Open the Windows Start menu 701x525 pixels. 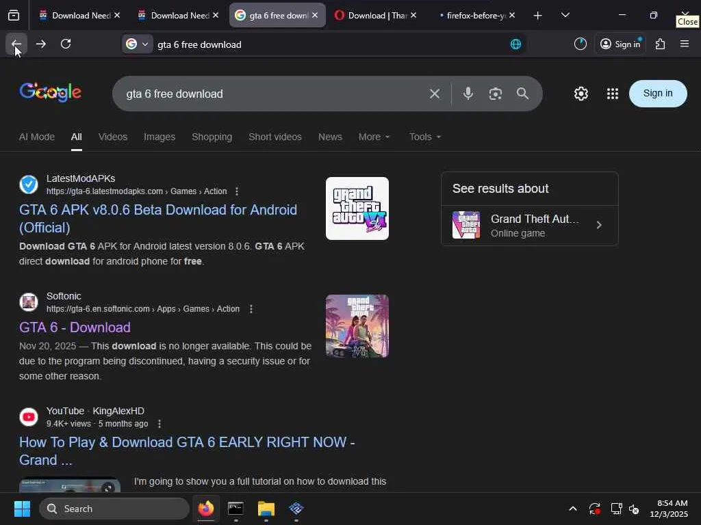(x=22, y=509)
